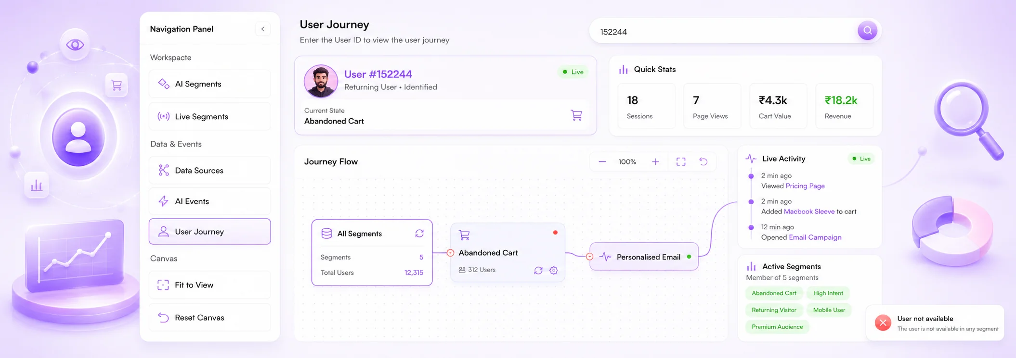
Task: Click the All Segments database icon
Action: click(x=326, y=234)
